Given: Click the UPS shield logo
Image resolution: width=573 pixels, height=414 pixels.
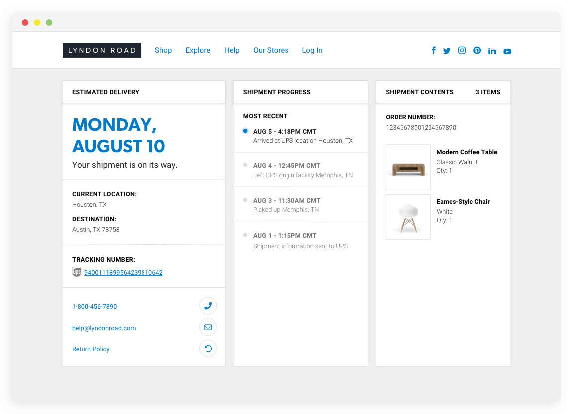Looking at the screenshot, I should click(x=77, y=272).
